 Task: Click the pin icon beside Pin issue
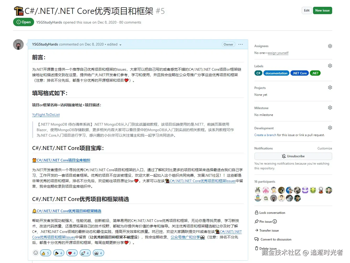tap(257, 222)
